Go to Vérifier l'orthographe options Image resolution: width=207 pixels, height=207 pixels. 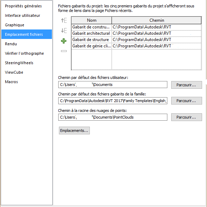pyautogui.click(x=24, y=53)
